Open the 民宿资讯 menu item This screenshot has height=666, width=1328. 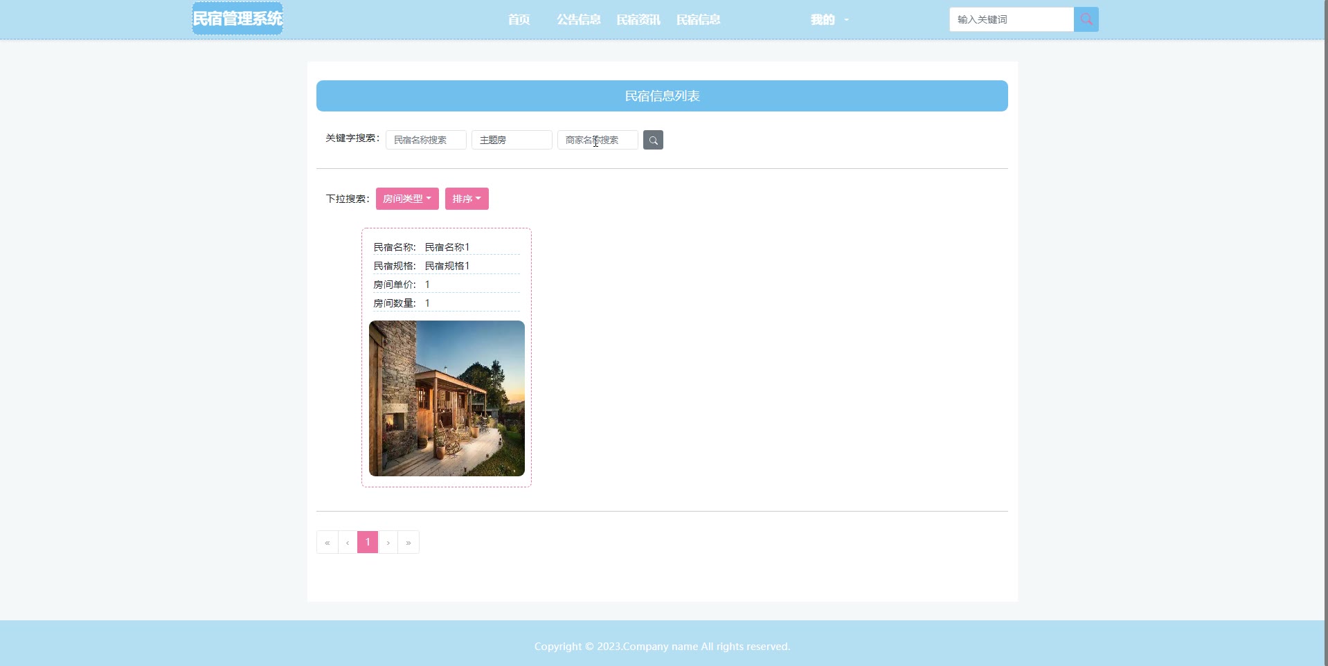coord(638,19)
